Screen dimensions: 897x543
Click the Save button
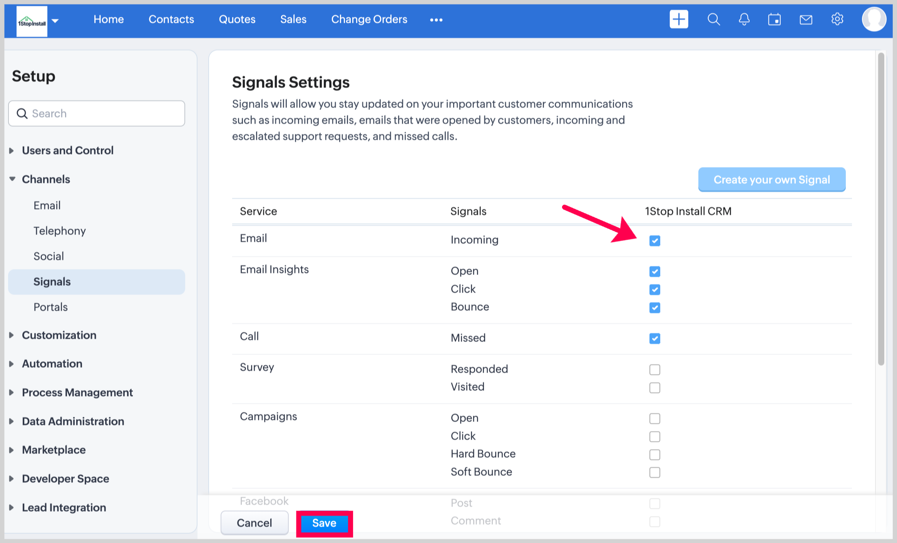324,523
